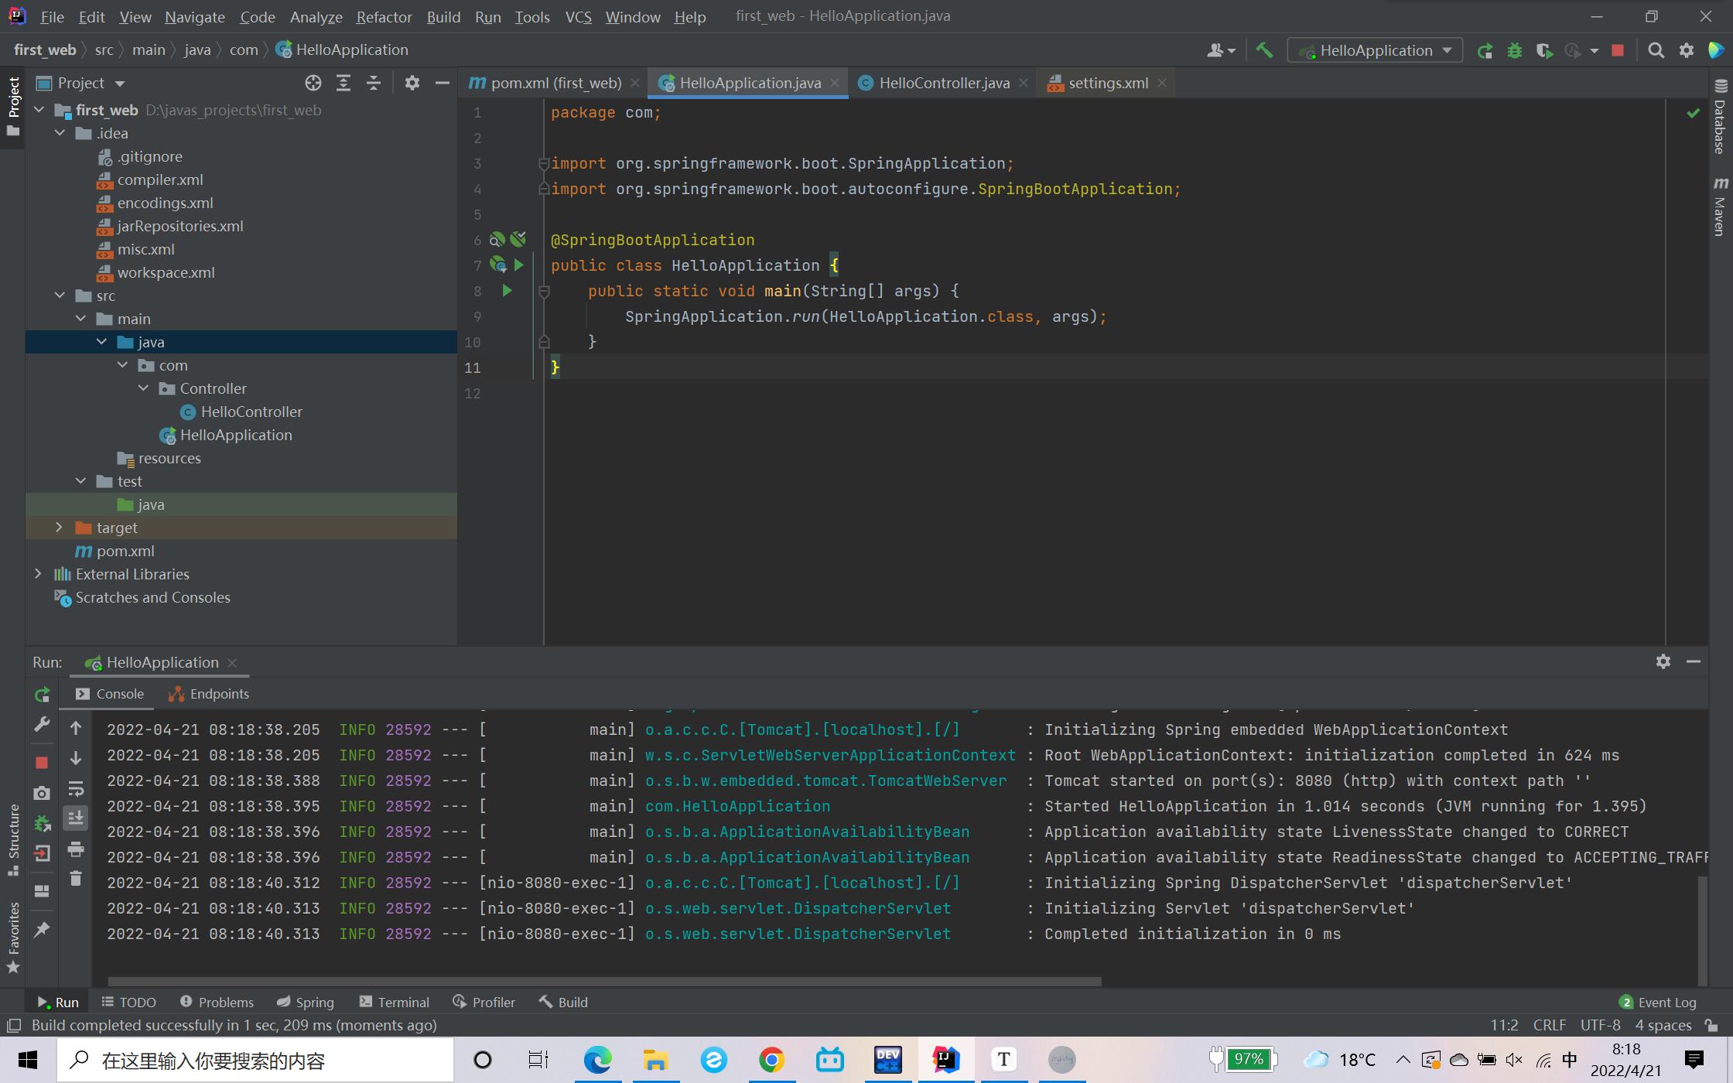Click the console horizontal scrollbar
1733x1083 pixels.
click(603, 981)
